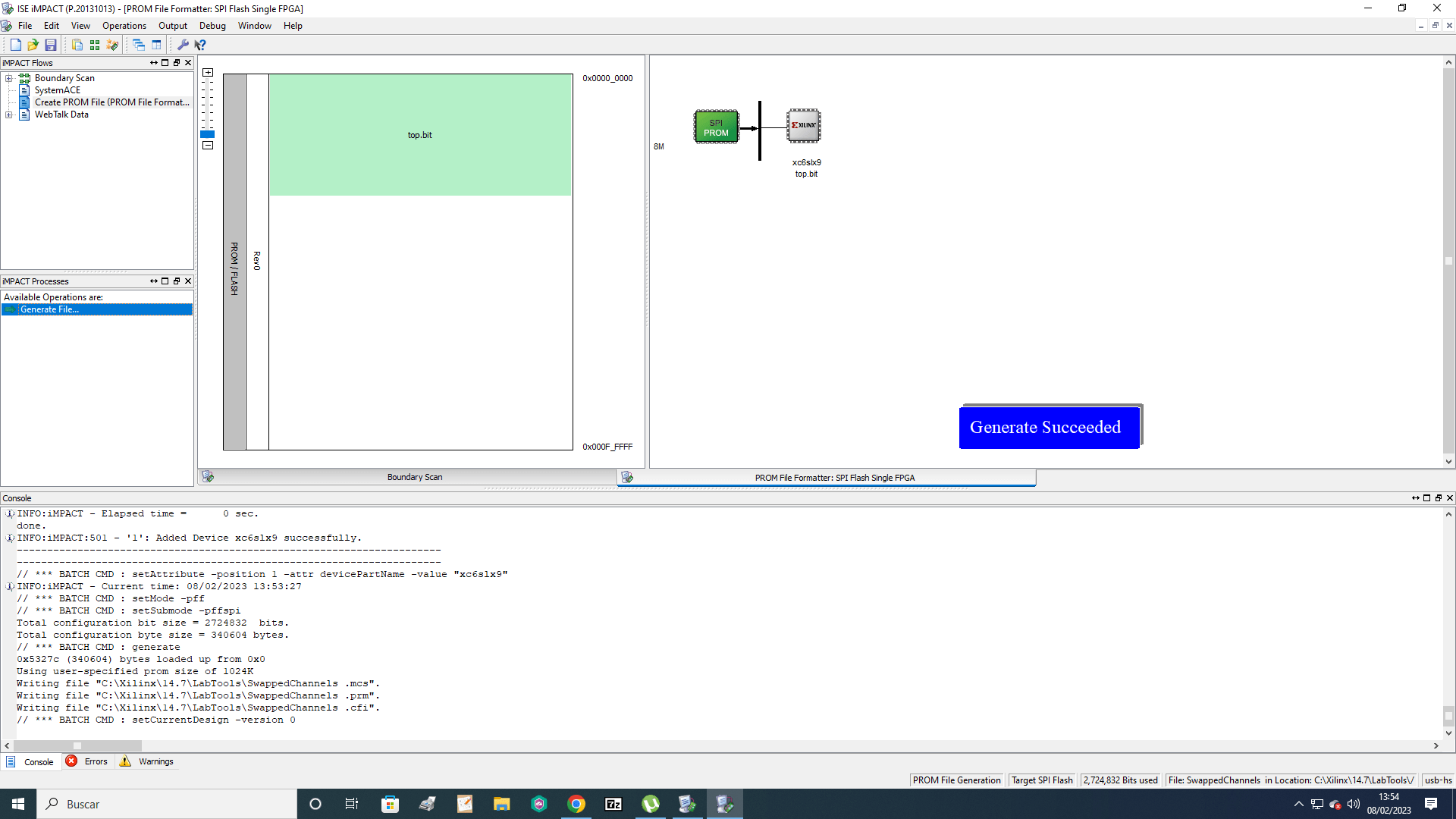
Task: Open the File menu
Action: pos(25,26)
